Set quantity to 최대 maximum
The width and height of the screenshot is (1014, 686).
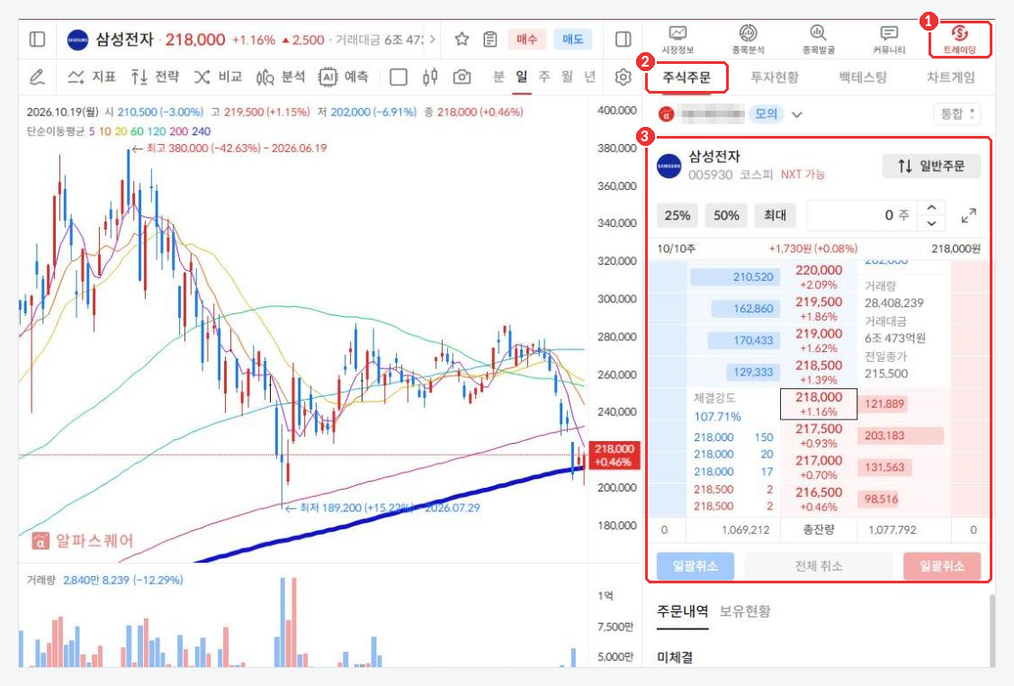(x=775, y=215)
